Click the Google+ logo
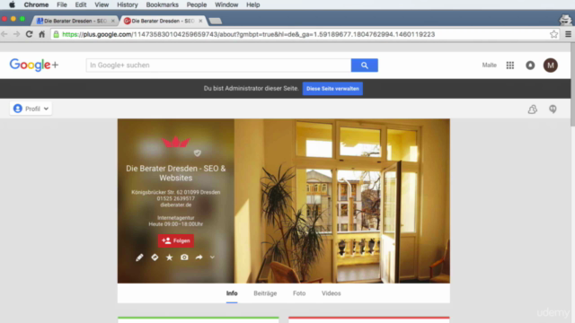 tap(34, 65)
